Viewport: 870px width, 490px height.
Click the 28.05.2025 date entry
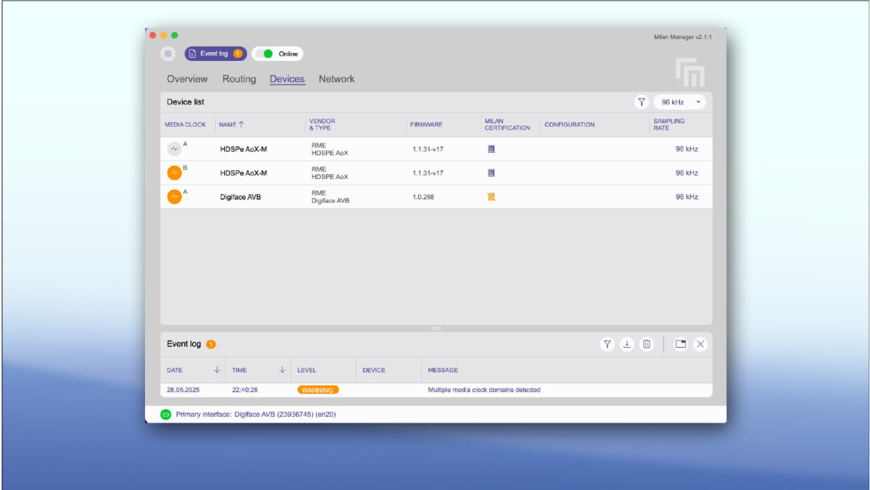183,390
